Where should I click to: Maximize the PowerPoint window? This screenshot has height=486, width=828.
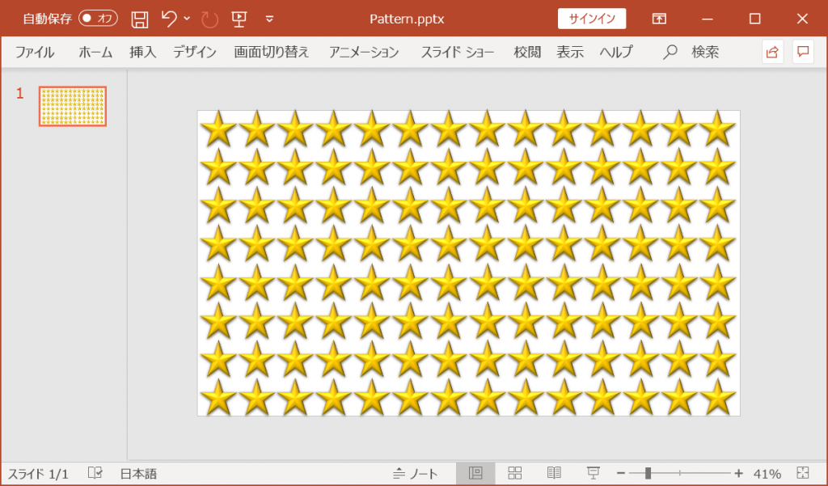[755, 19]
